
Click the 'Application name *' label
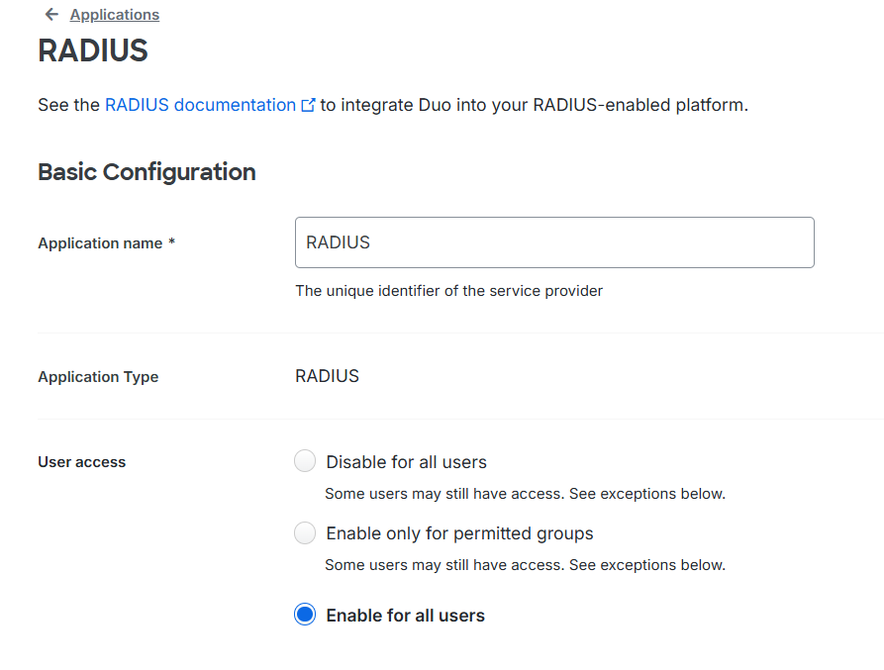click(x=107, y=242)
